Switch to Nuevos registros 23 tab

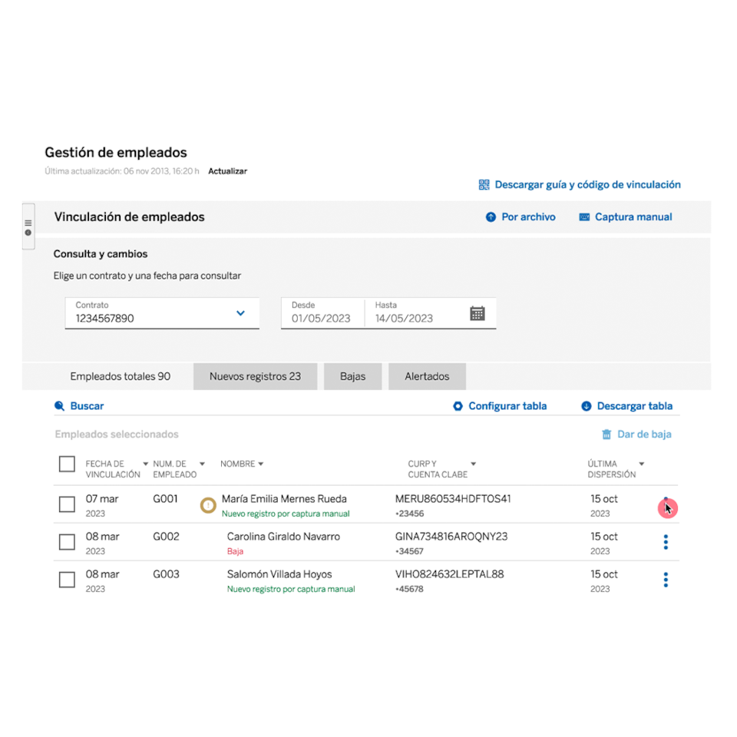255,377
